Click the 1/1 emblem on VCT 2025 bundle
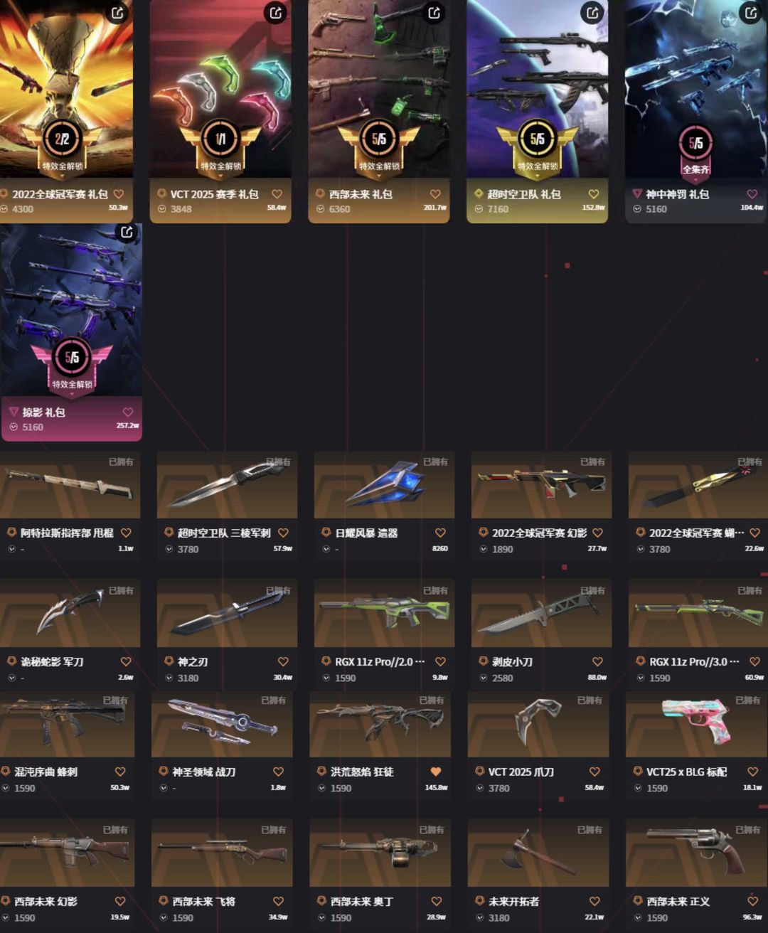The image size is (768, 933). pos(220,139)
